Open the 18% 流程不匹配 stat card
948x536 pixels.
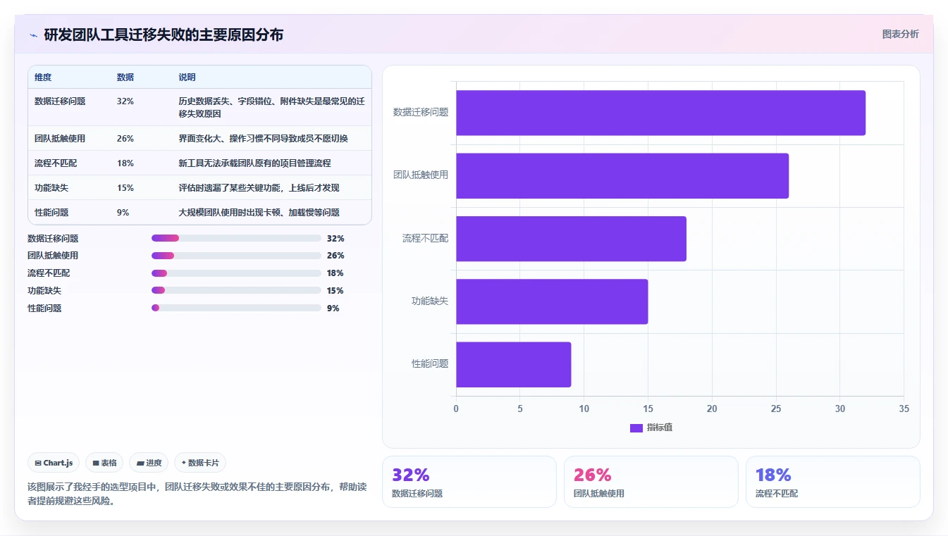pyautogui.click(x=833, y=482)
